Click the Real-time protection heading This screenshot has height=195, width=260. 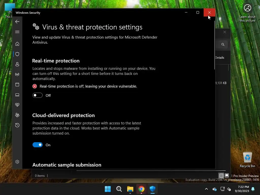tap(56, 61)
